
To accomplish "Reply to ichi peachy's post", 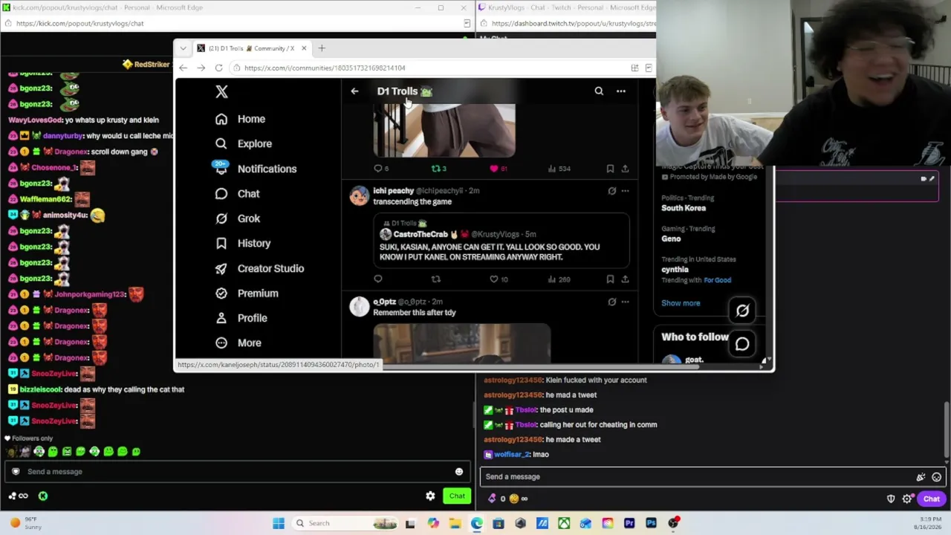I will pyautogui.click(x=378, y=279).
